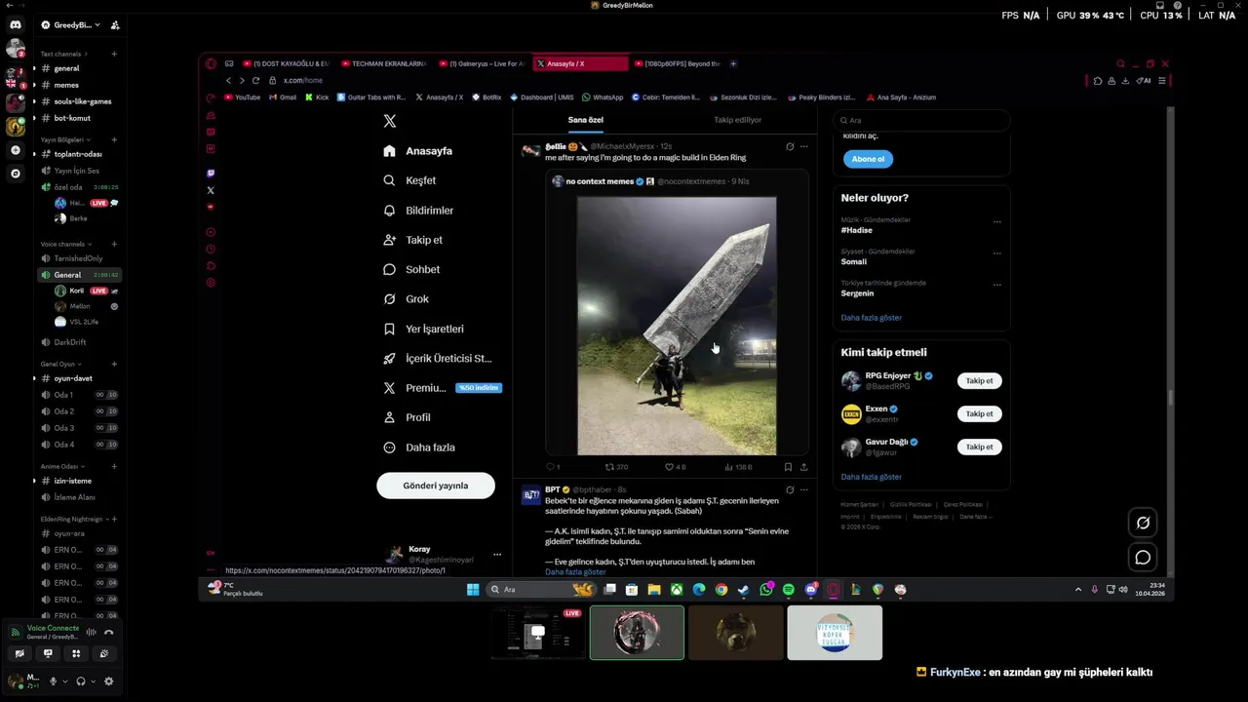
Task: Open the giant sword meme image
Action: (x=677, y=326)
